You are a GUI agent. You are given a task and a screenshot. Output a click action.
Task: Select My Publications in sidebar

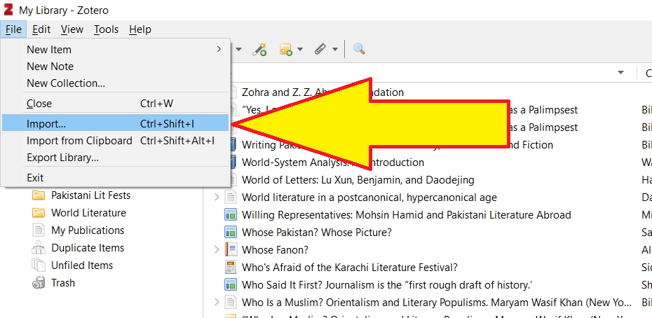coord(88,230)
